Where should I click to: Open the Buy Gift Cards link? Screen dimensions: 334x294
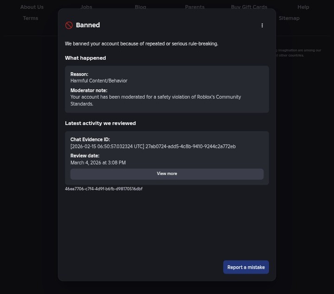(x=249, y=7)
